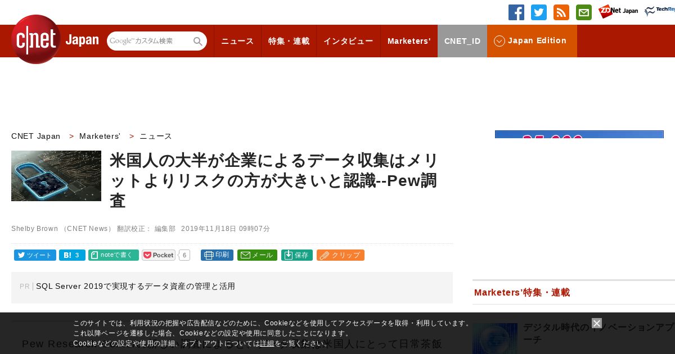Open デジタル時代のイノベーション sidebar article
The width and height of the screenshot is (675, 354).
pyautogui.click(x=599, y=333)
